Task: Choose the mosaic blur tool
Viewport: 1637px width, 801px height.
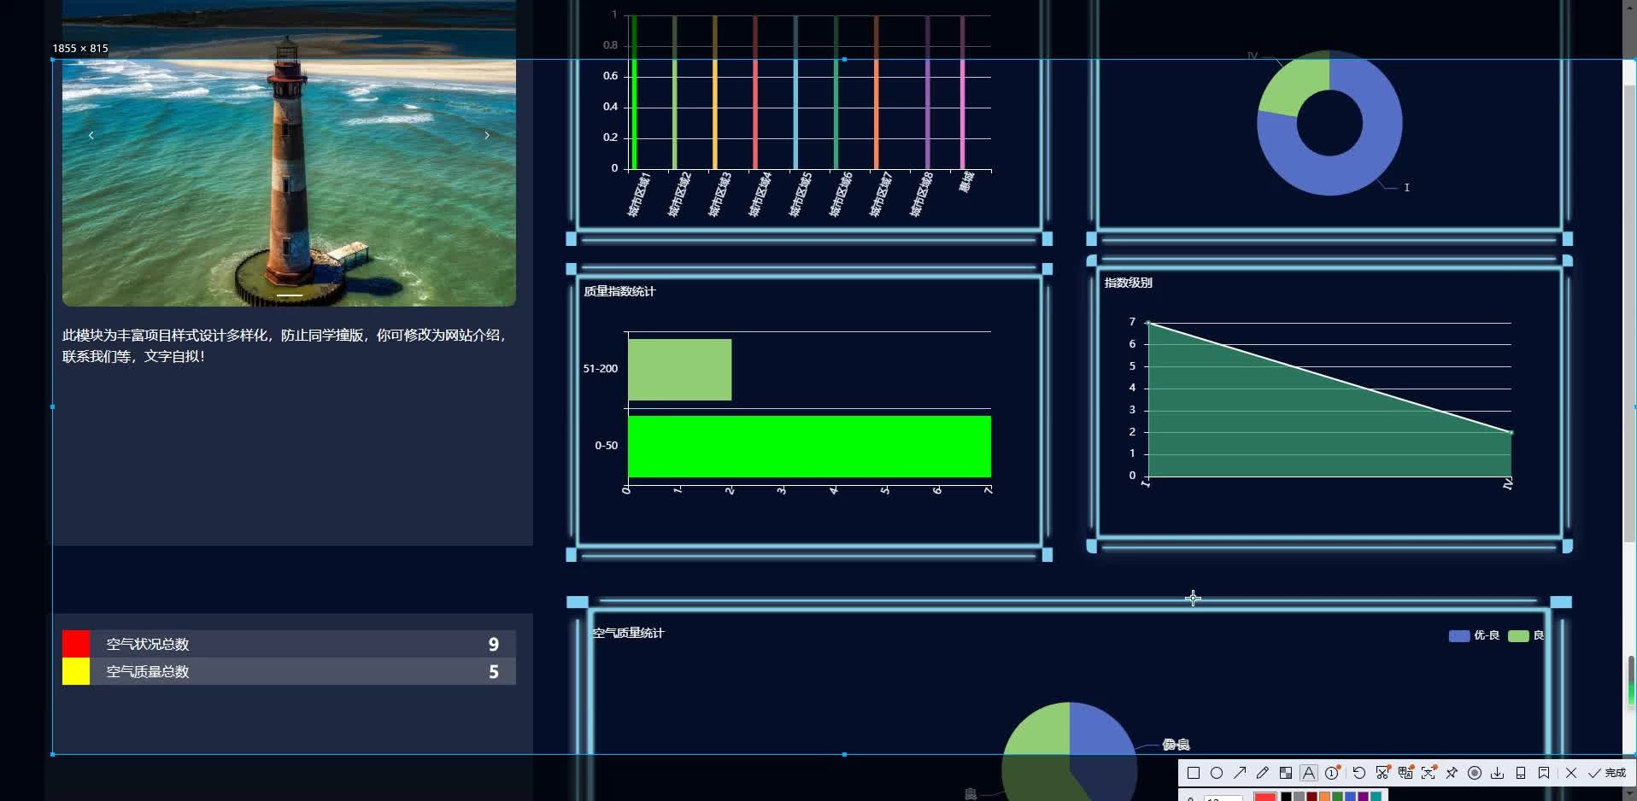Action: pyautogui.click(x=1286, y=773)
